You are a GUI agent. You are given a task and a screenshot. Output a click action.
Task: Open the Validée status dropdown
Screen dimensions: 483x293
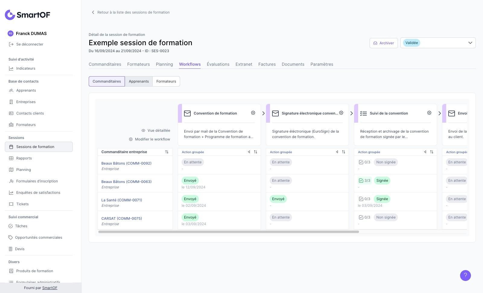coord(438,43)
